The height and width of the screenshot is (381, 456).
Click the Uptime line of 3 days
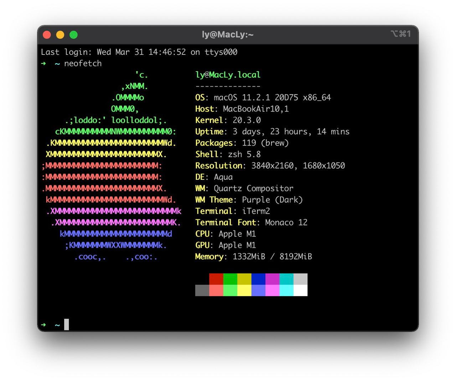272,132
